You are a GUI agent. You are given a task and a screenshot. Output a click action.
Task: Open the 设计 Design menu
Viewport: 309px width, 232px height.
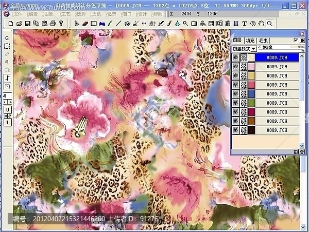(142, 14)
